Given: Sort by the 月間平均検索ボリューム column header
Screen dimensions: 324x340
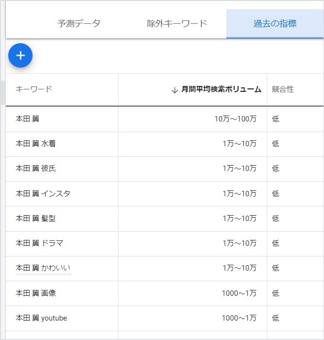Looking at the screenshot, I should coord(221,89).
